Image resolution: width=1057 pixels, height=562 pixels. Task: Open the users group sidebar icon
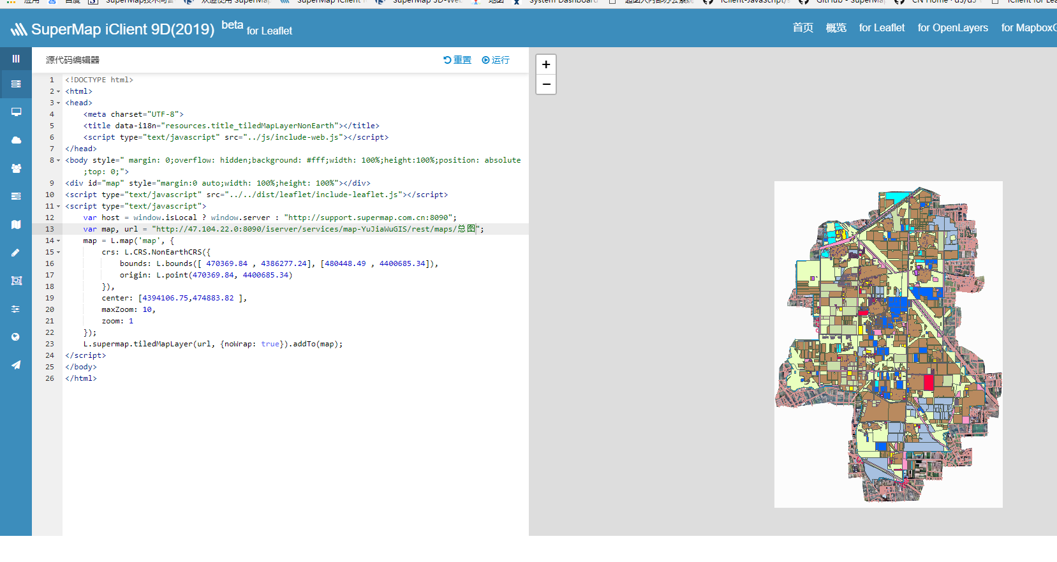click(x=16, y=168)
